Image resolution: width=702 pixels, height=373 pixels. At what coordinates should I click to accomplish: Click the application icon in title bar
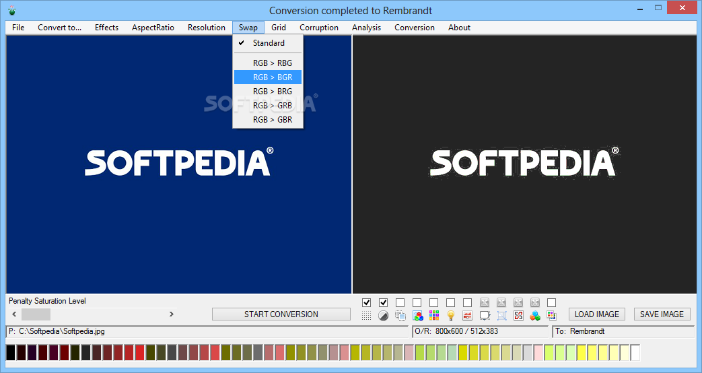[11, 10]
